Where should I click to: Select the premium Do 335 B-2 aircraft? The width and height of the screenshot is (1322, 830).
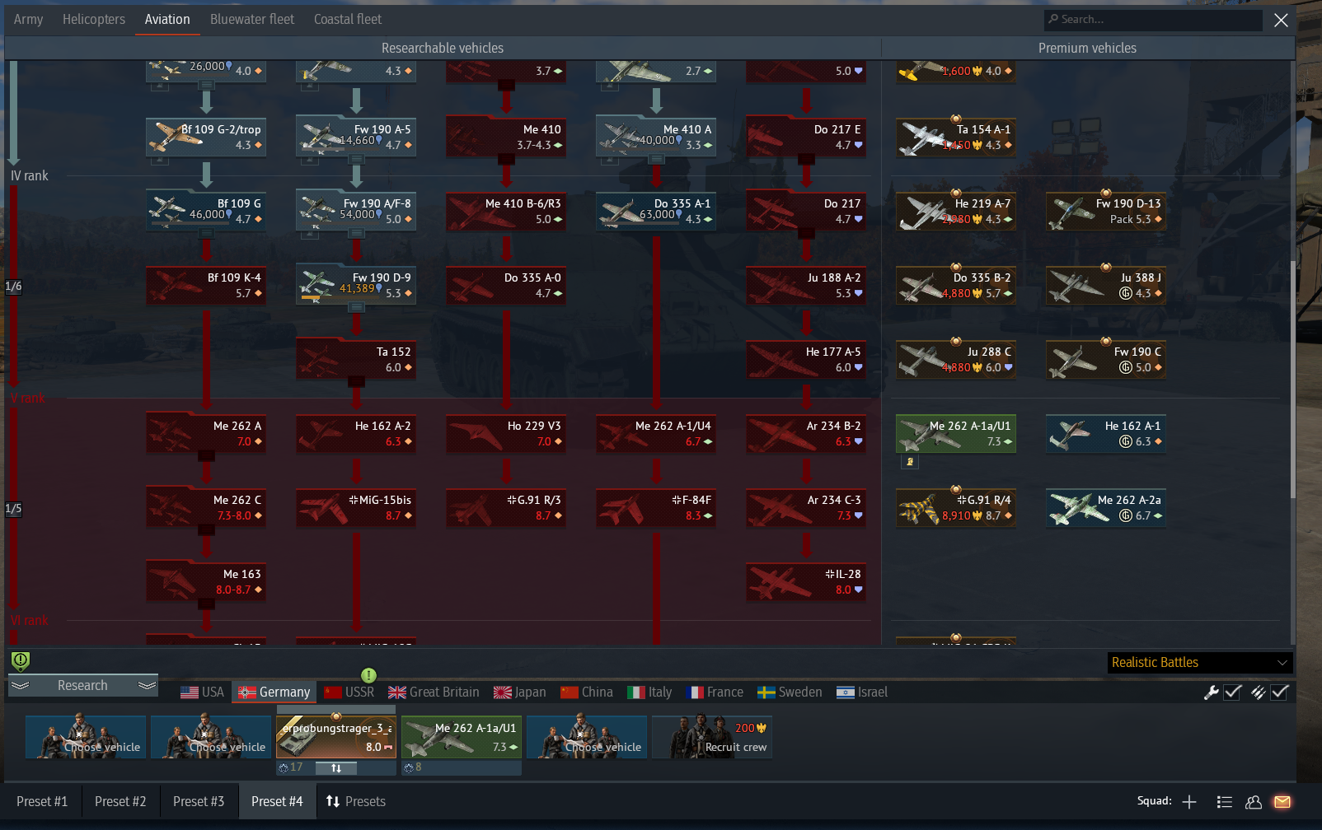pos(956,285)
